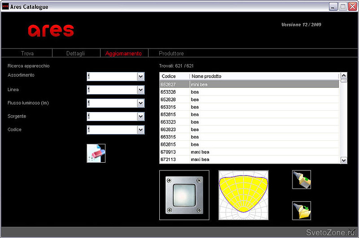Go to the Produttore tab

[171, 53]
